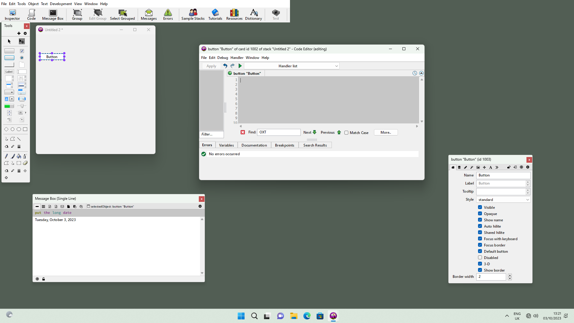Switch to the Variables tab
Viewport: 574px width, 323px height.
226,145
